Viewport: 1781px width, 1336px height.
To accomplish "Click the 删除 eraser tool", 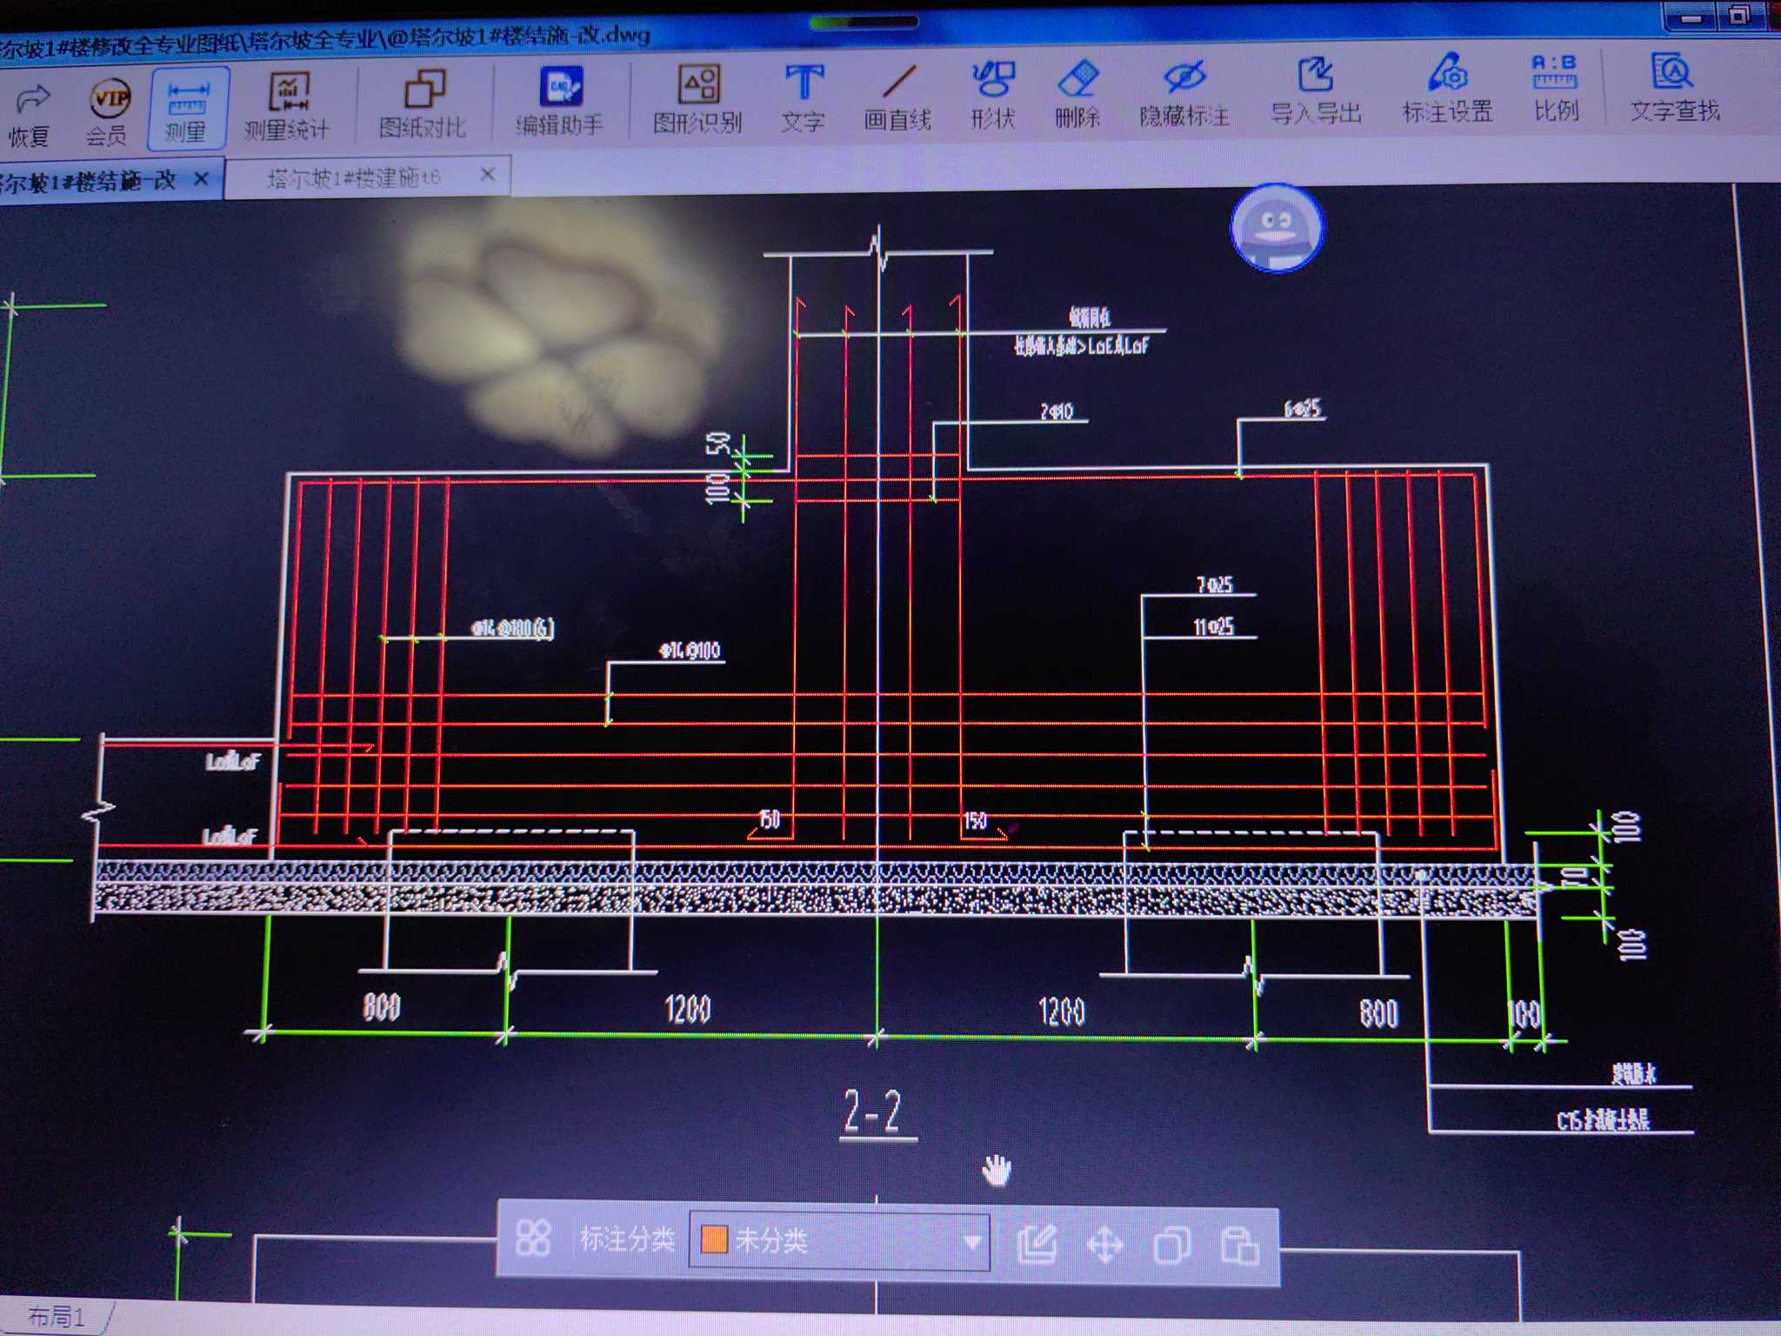I will [1078, 95].
